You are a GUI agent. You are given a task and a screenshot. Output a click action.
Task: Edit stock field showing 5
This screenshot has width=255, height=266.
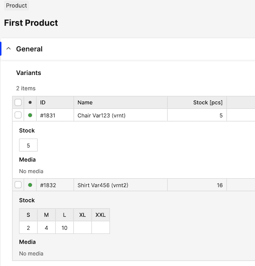[x=28, y=145]
